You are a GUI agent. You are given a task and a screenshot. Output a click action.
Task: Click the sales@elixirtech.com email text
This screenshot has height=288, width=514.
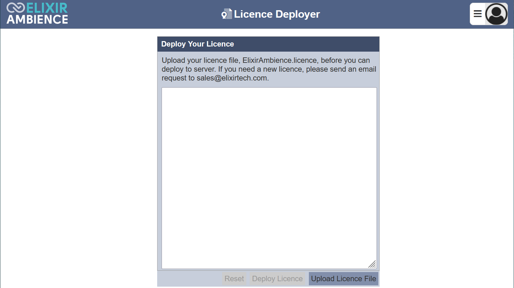point(232,78)
